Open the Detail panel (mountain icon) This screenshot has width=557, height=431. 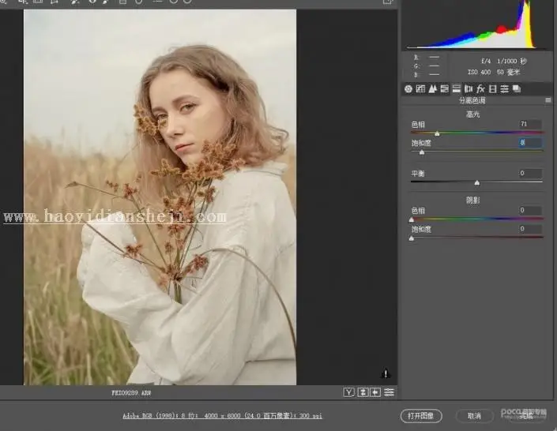(x=432, y=88)
